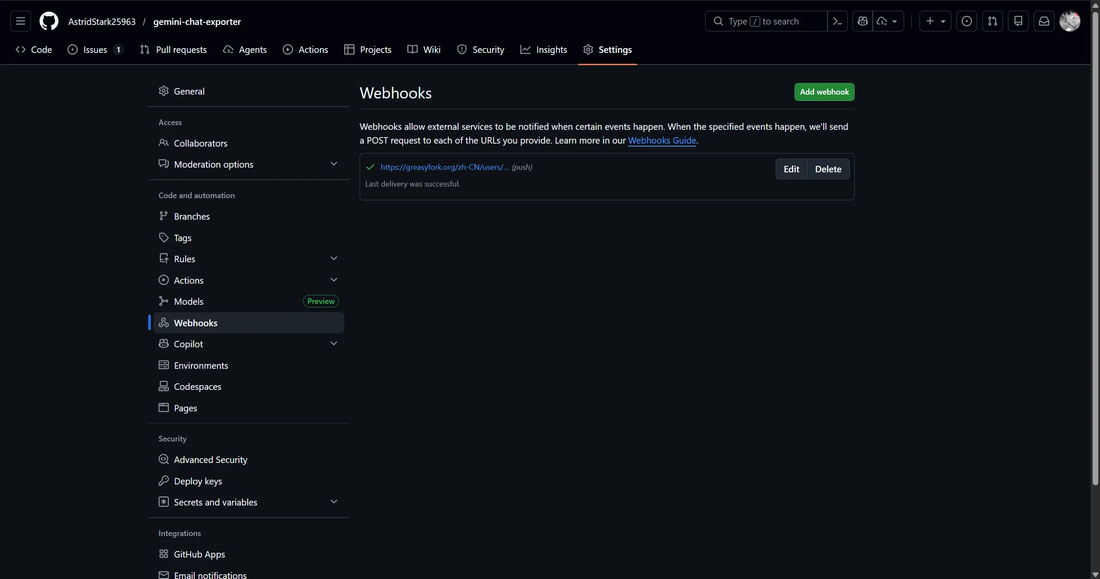This screenshot has height=579, width=1100.
Task: Open your profile avatar menu
Action: (x=1070, y=21)
